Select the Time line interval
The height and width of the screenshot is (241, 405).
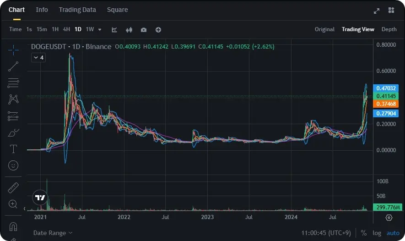pos(16,29)
